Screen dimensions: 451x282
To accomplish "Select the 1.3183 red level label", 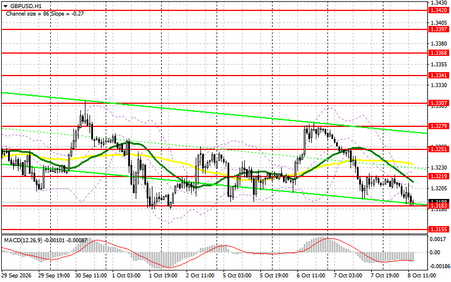I will (438, 206).
